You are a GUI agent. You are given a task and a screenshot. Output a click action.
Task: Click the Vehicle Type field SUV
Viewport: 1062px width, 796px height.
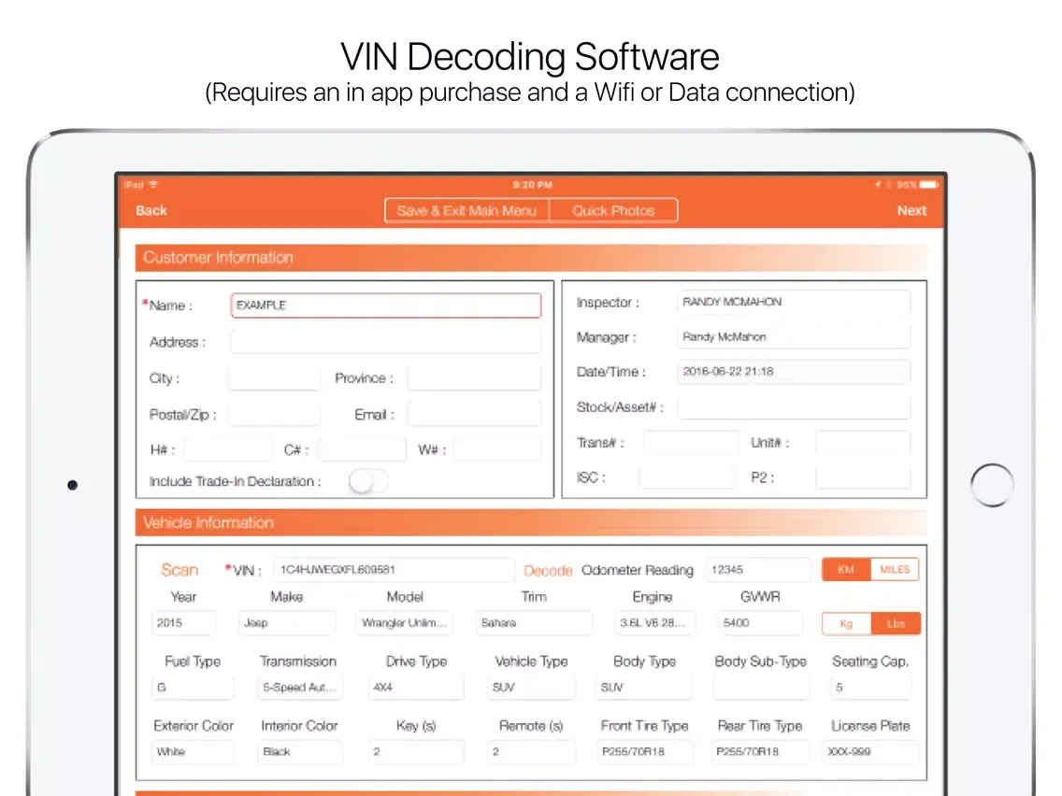coord(531,687)
